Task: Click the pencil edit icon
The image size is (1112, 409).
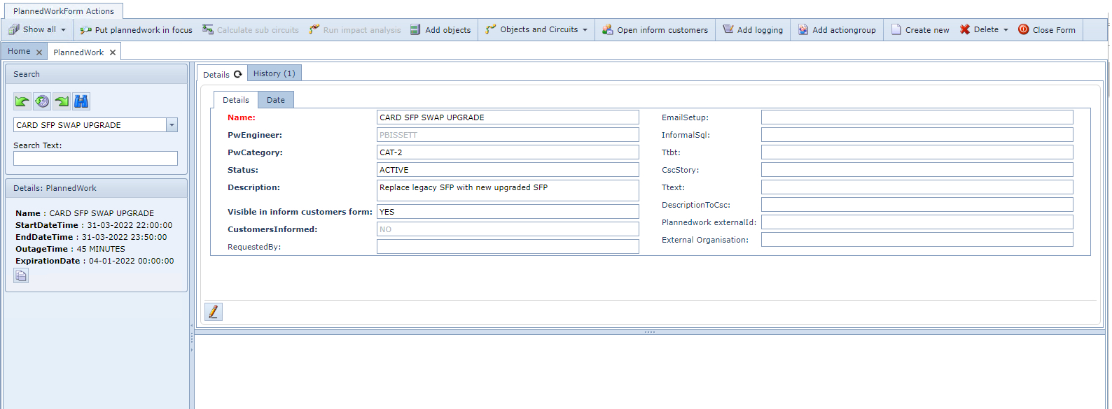Action: pyautogui.click(x=214, y=312)
